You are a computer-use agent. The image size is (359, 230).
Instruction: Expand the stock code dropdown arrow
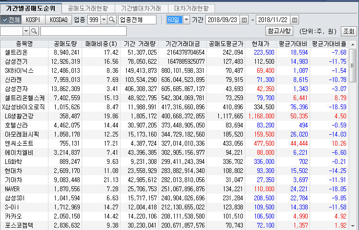(x=25, y=31)
